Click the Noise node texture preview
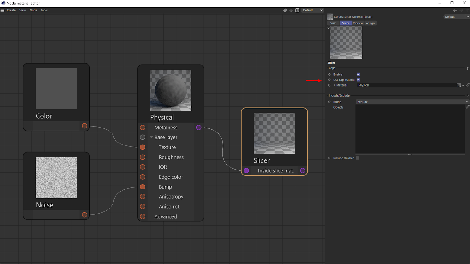 point(56,177)
